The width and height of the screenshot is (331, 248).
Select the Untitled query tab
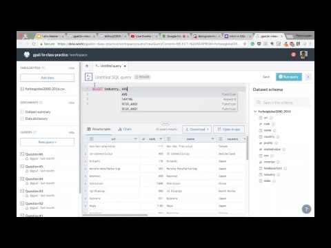[x=110, y=66]
